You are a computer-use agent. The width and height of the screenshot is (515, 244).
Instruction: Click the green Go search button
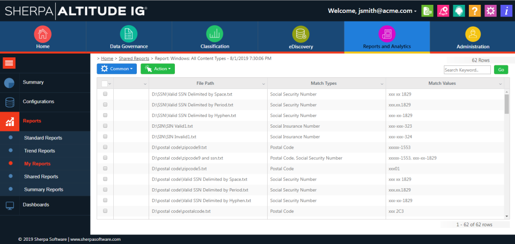(501, 70)
